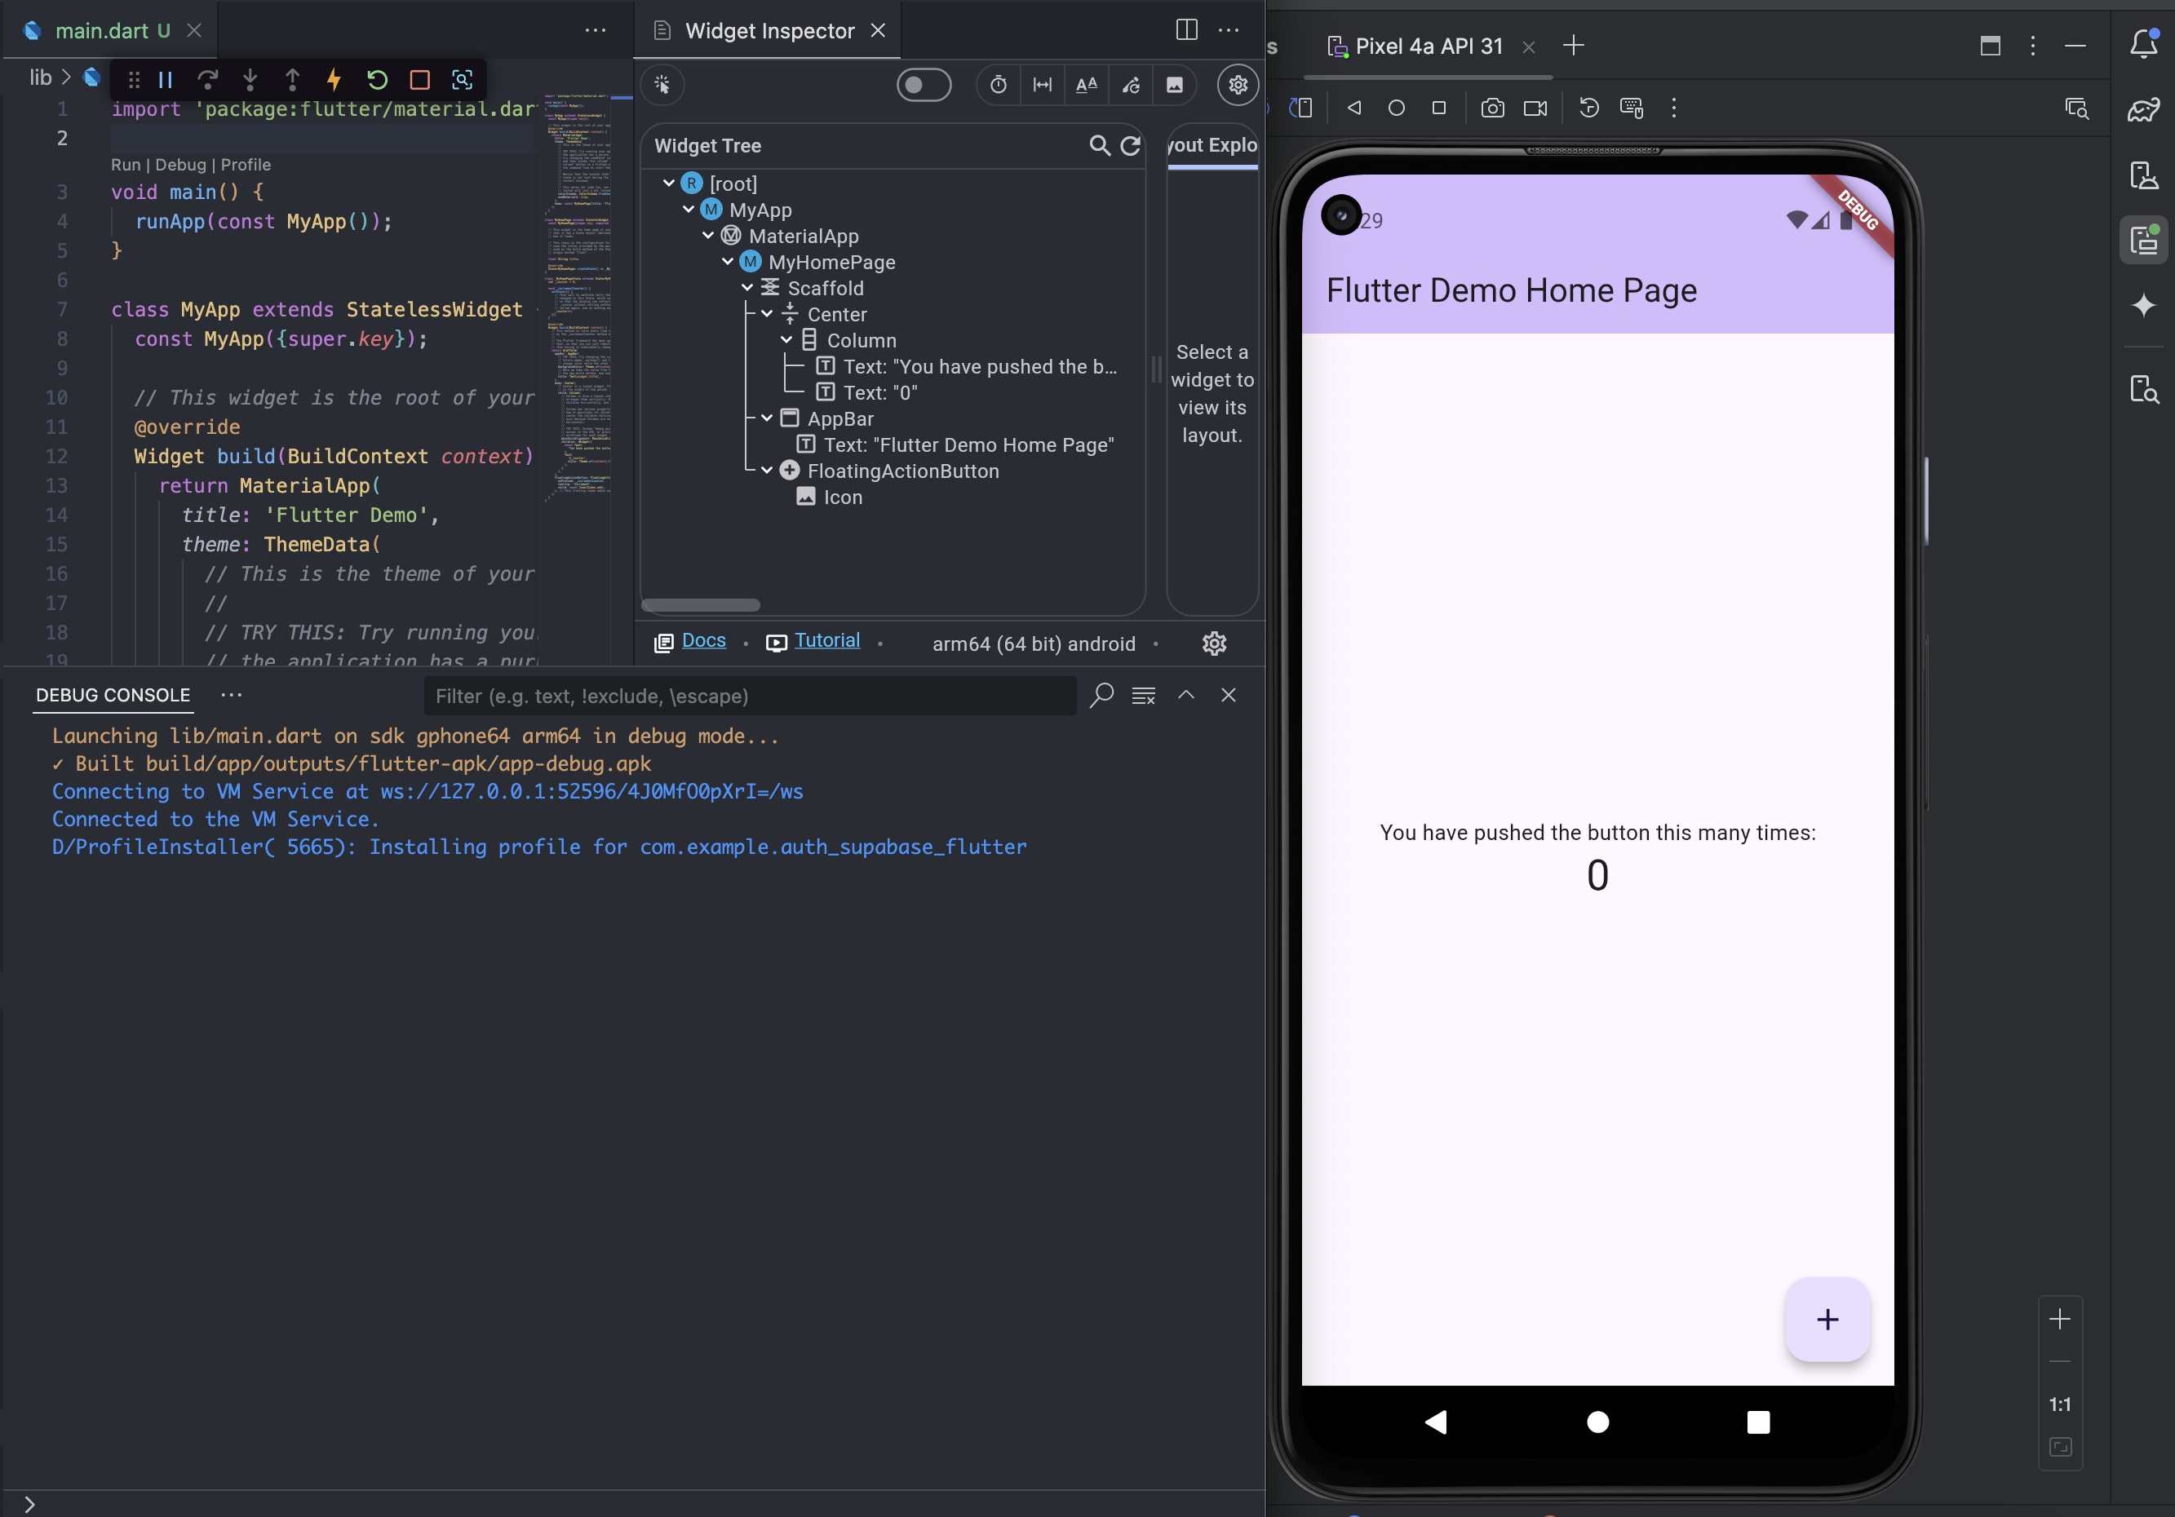Toggle Show Baselines icon

[1087, 85]
